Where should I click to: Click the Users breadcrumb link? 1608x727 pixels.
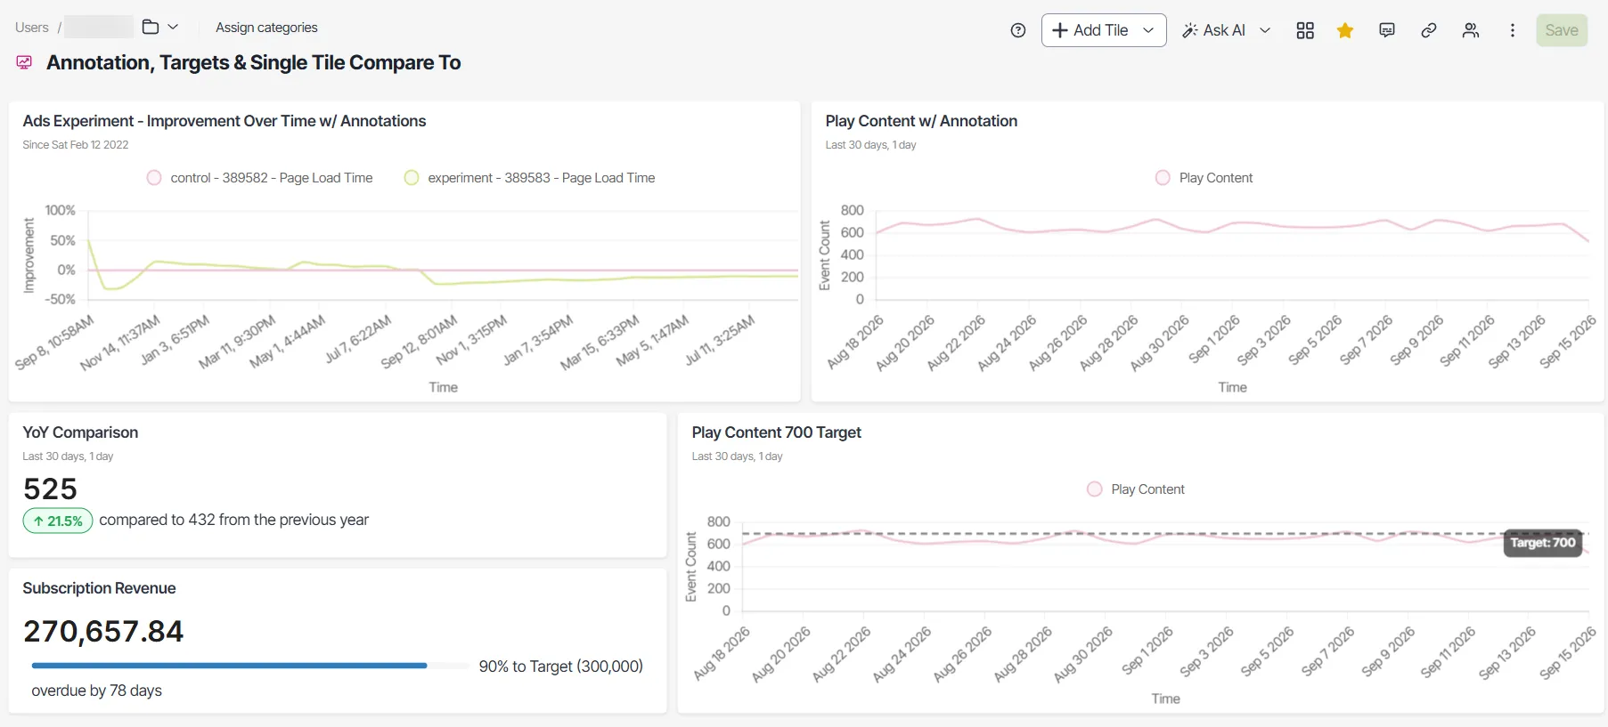32,28
